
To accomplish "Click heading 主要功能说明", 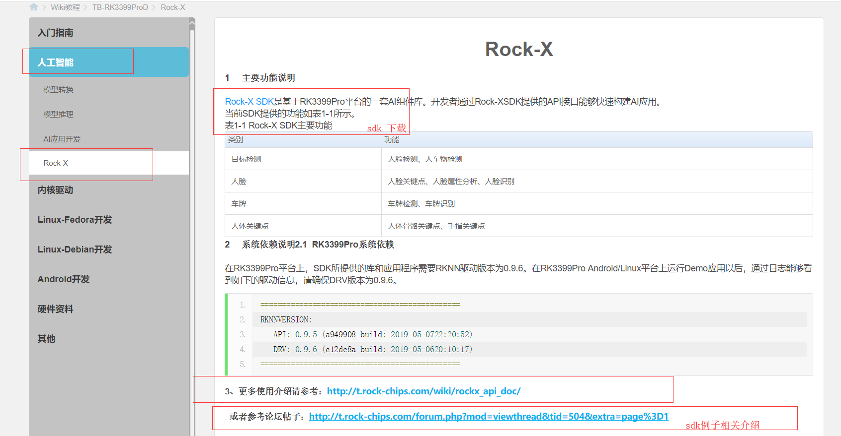I will tap(268, 78).
